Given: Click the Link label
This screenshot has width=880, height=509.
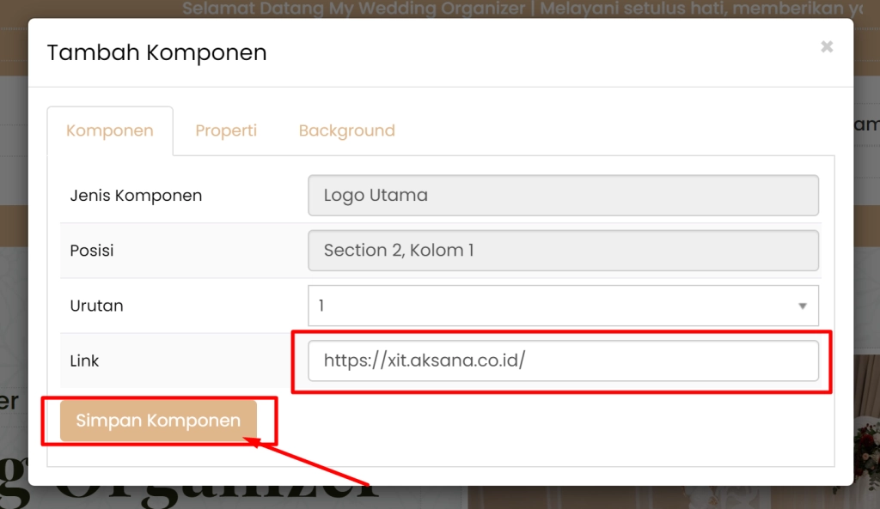Looking at the screenshot, I should coord(84,361).
